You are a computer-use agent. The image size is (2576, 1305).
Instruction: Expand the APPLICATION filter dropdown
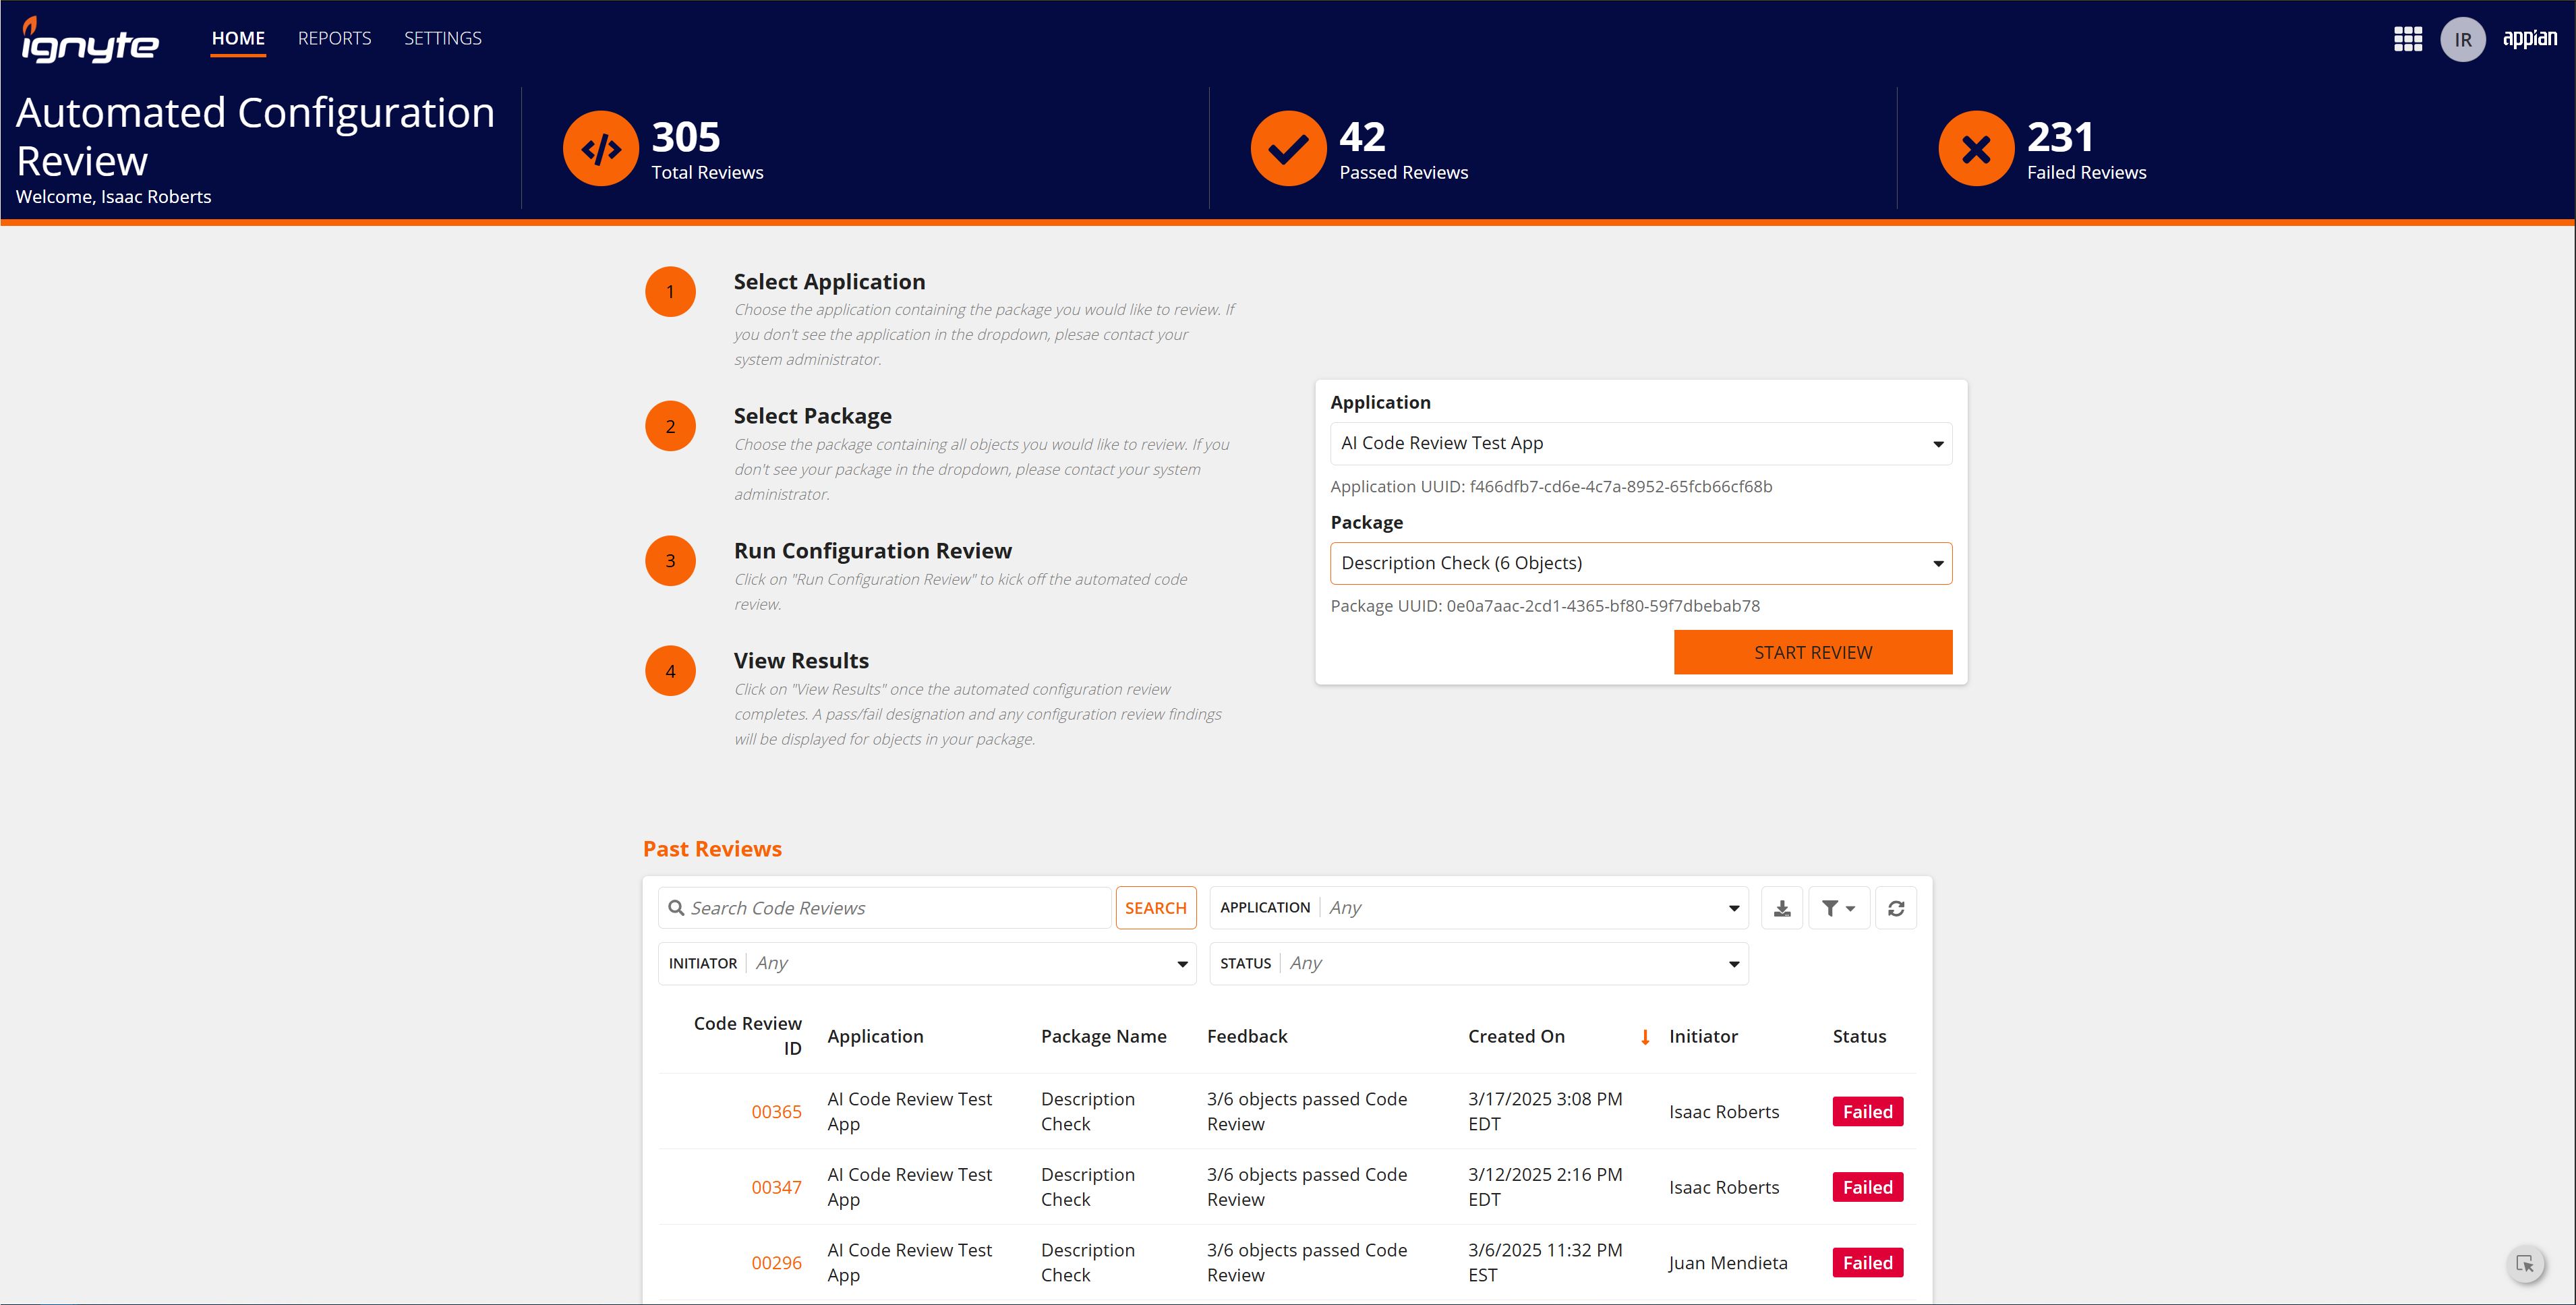[x=1478, y=908]
